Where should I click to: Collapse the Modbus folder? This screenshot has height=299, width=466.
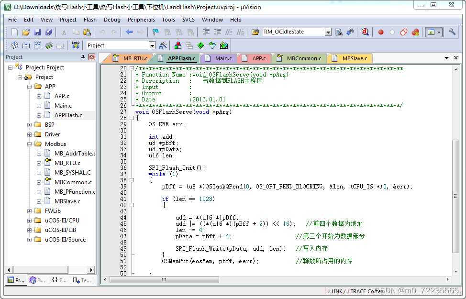(x=29, y=144)
